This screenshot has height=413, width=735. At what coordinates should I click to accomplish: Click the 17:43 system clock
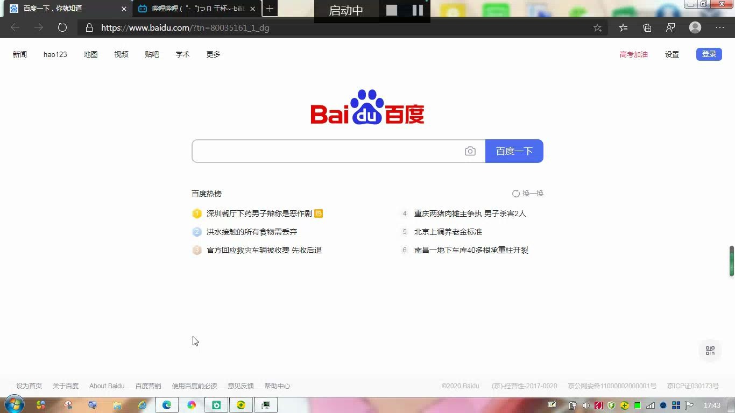point(712,405)
